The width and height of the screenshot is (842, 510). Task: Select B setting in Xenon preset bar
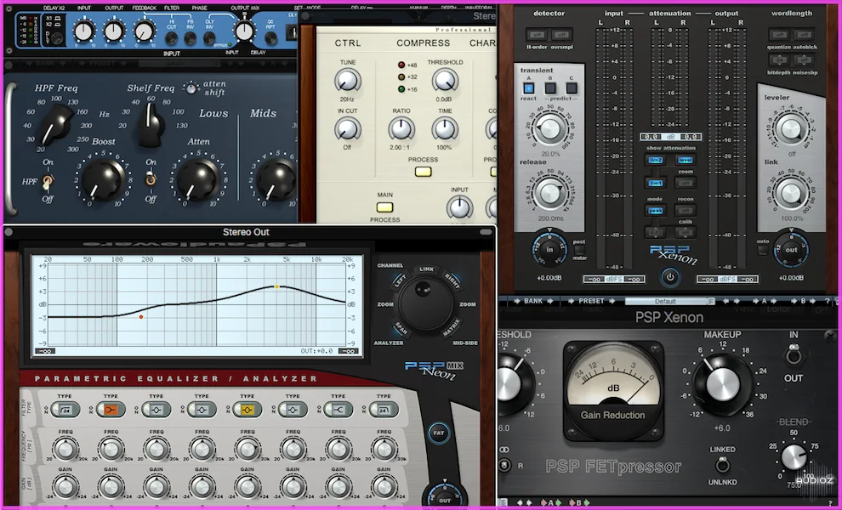point(803,301)
